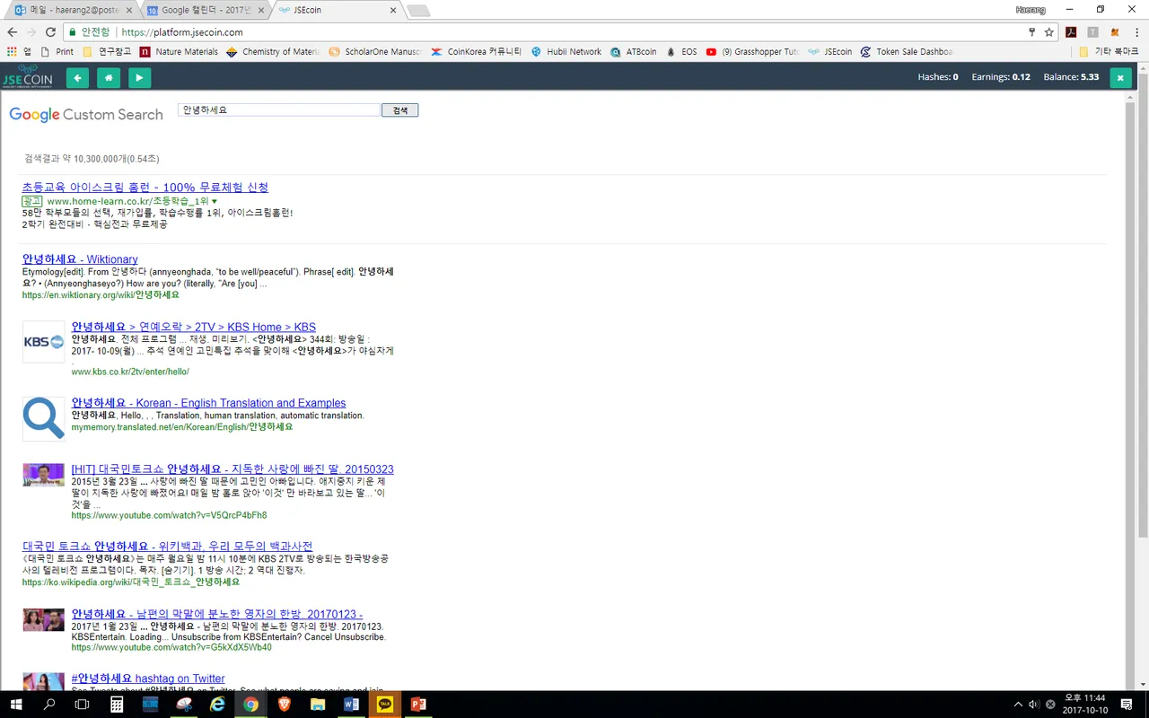
Task: Open Microsoft Word from the taskbar
Action: [352, 705]
